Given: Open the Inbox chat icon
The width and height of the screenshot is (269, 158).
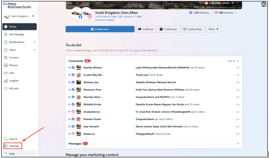Looking at the screenshot, I should click(x=6, y=50).
